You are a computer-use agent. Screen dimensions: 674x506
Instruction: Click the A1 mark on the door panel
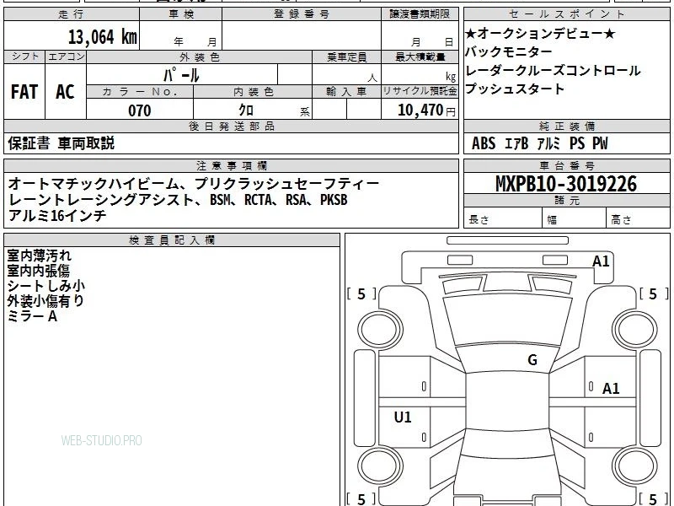click(x=611, y=389)
